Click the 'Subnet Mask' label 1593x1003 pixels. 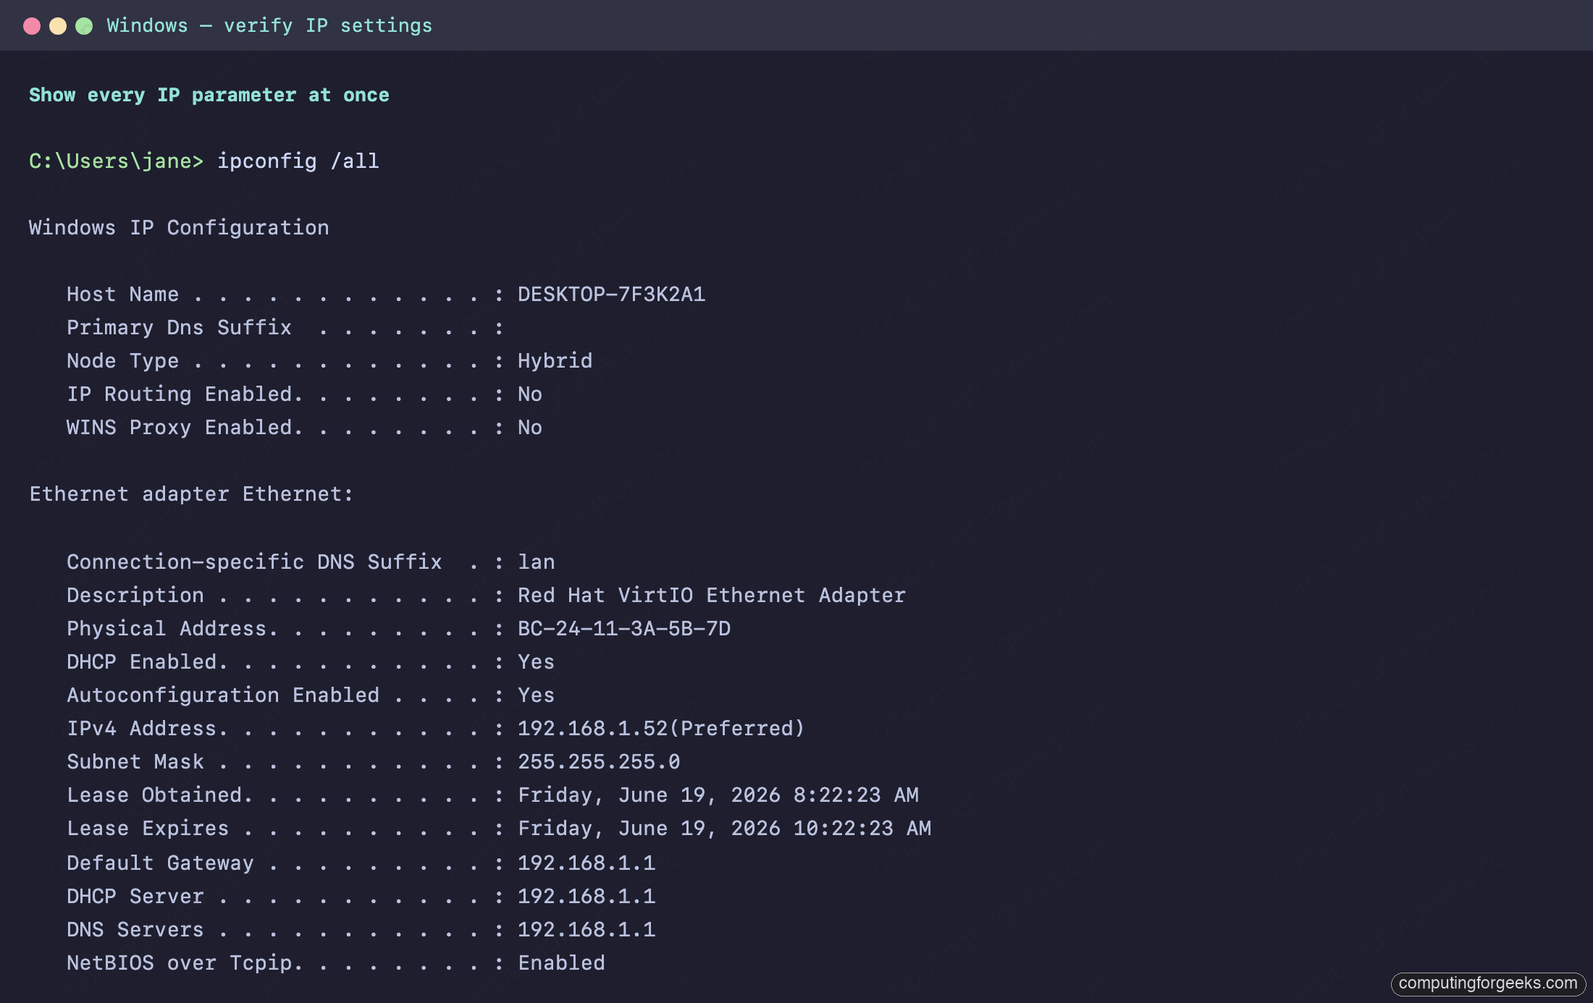(x=135, y=762)
